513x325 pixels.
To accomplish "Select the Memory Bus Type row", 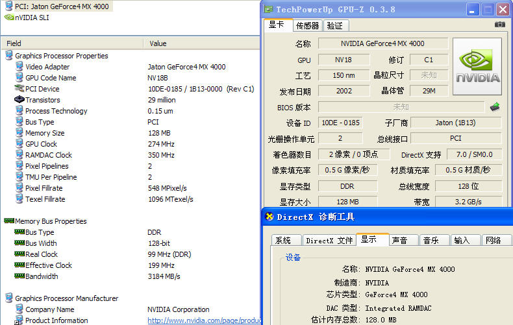I will 131,232.
